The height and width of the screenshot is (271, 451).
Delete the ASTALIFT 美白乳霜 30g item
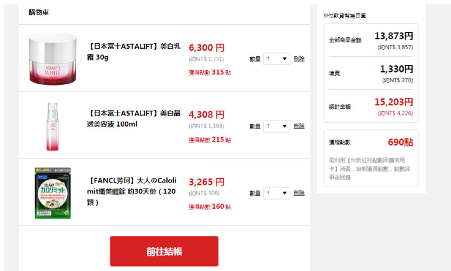(x=299, y=59)
